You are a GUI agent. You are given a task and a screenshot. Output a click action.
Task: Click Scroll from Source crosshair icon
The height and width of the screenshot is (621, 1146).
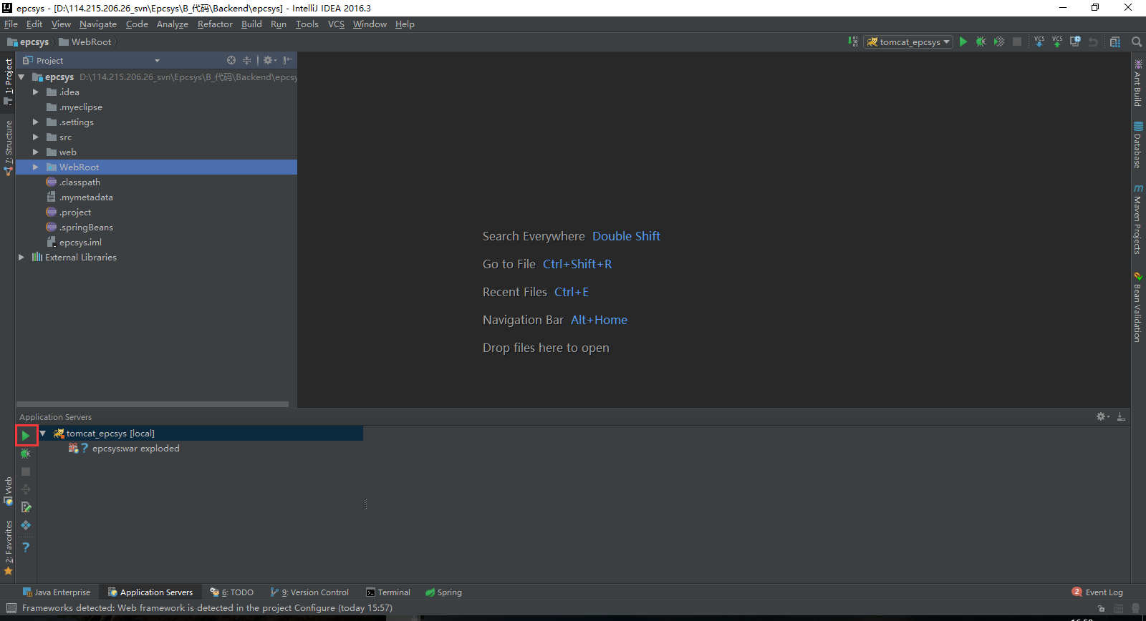(231, 61)
